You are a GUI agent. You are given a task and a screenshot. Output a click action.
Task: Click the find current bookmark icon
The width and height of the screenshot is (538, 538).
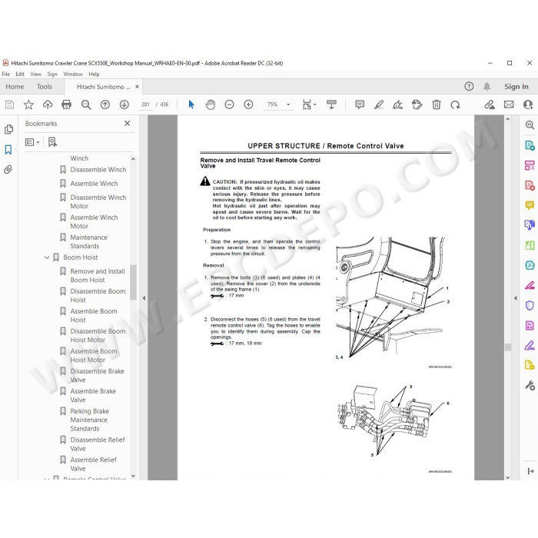(52, 142)
